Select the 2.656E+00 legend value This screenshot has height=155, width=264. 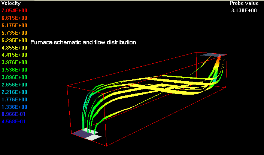pyautogui.click(x=14, y=85)
